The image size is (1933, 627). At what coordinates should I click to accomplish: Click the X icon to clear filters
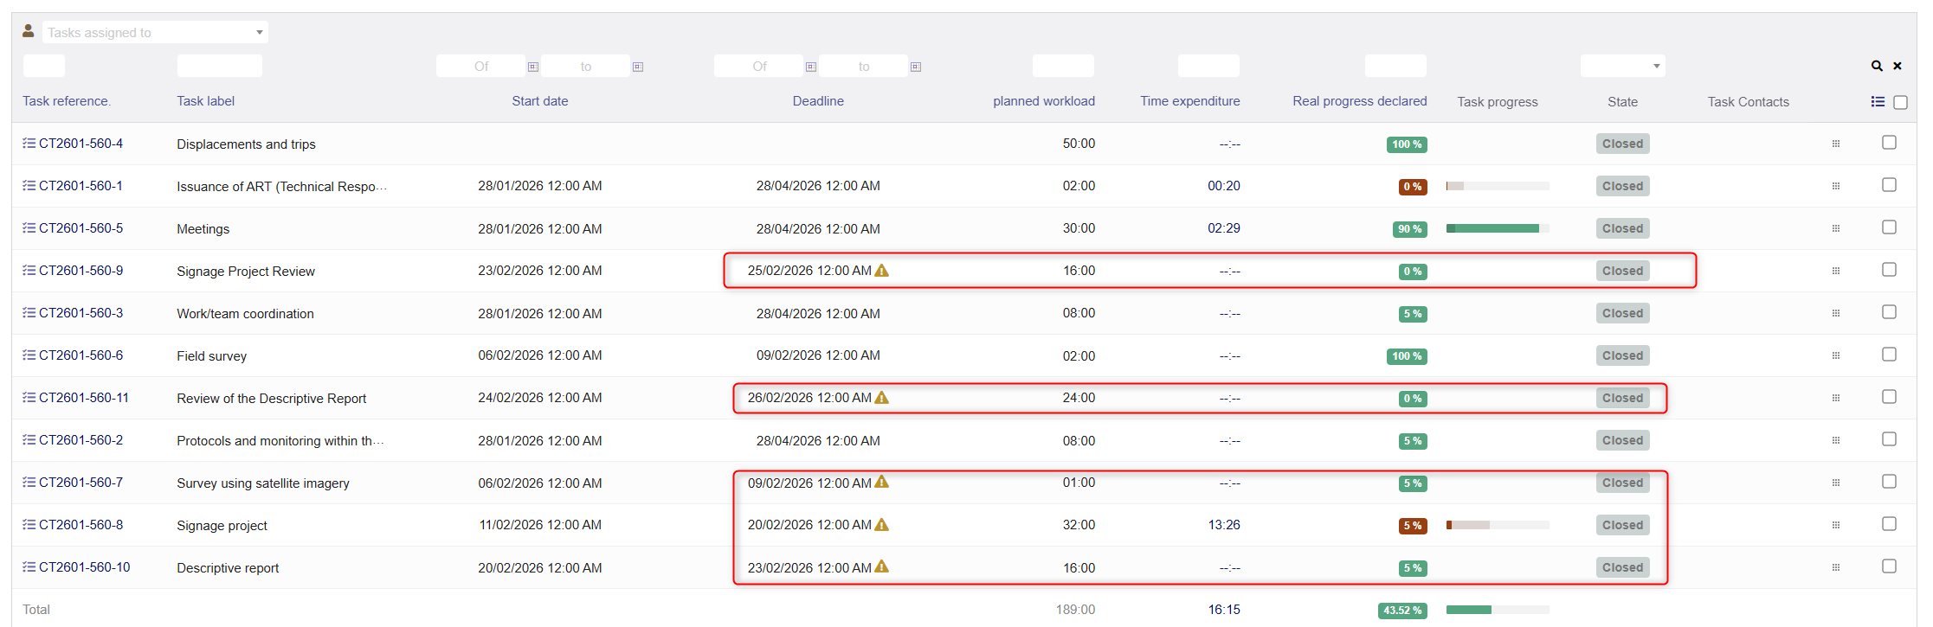1897,66
